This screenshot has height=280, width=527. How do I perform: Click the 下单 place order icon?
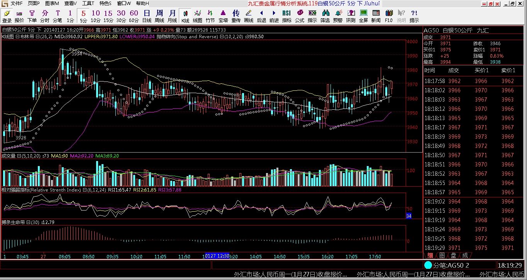tap(32, 16)
